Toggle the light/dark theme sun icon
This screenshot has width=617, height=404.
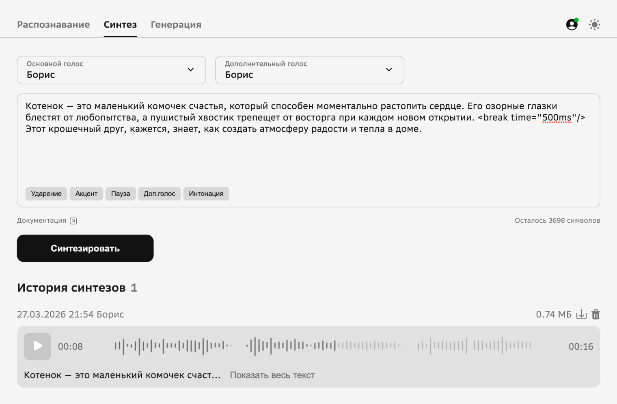[595, 24]
